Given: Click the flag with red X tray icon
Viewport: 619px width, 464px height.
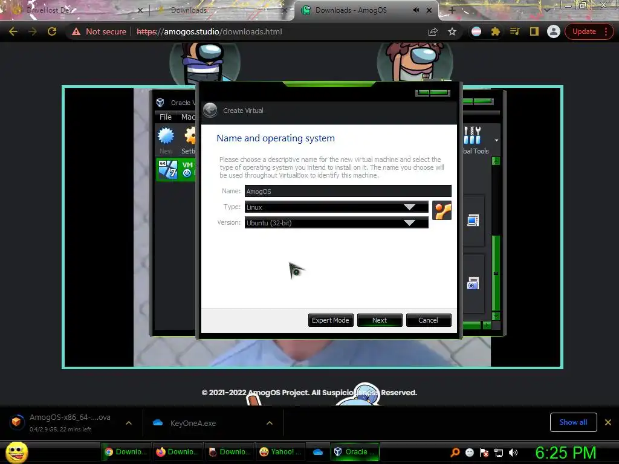Looking at the screenshot, I should pyautogui.click(x=484, y=453).
